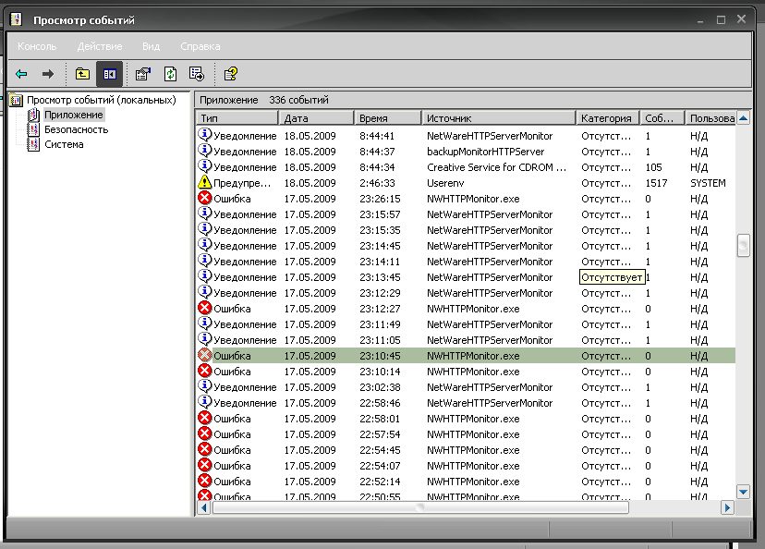765x549 pixels.
Task: Select event with time 23:14:45
Action: pyautogui.click(x=466, y=246)
